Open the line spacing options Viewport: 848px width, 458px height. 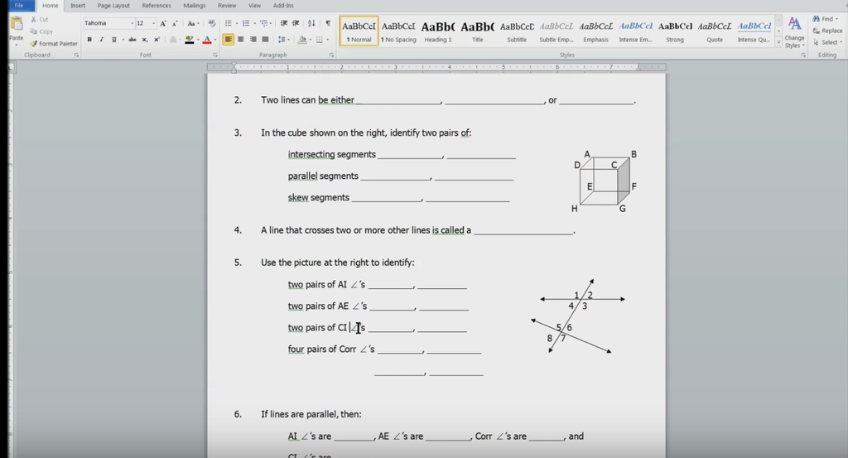tap(282, 40)
